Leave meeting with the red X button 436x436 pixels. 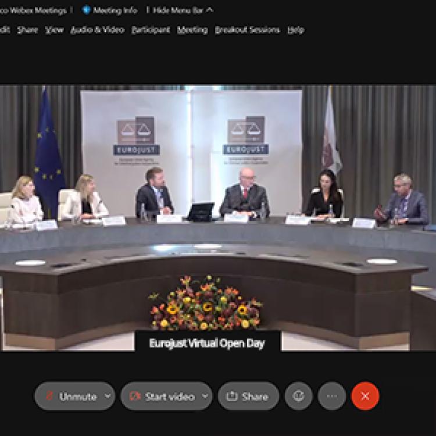(x=365, y=396)
